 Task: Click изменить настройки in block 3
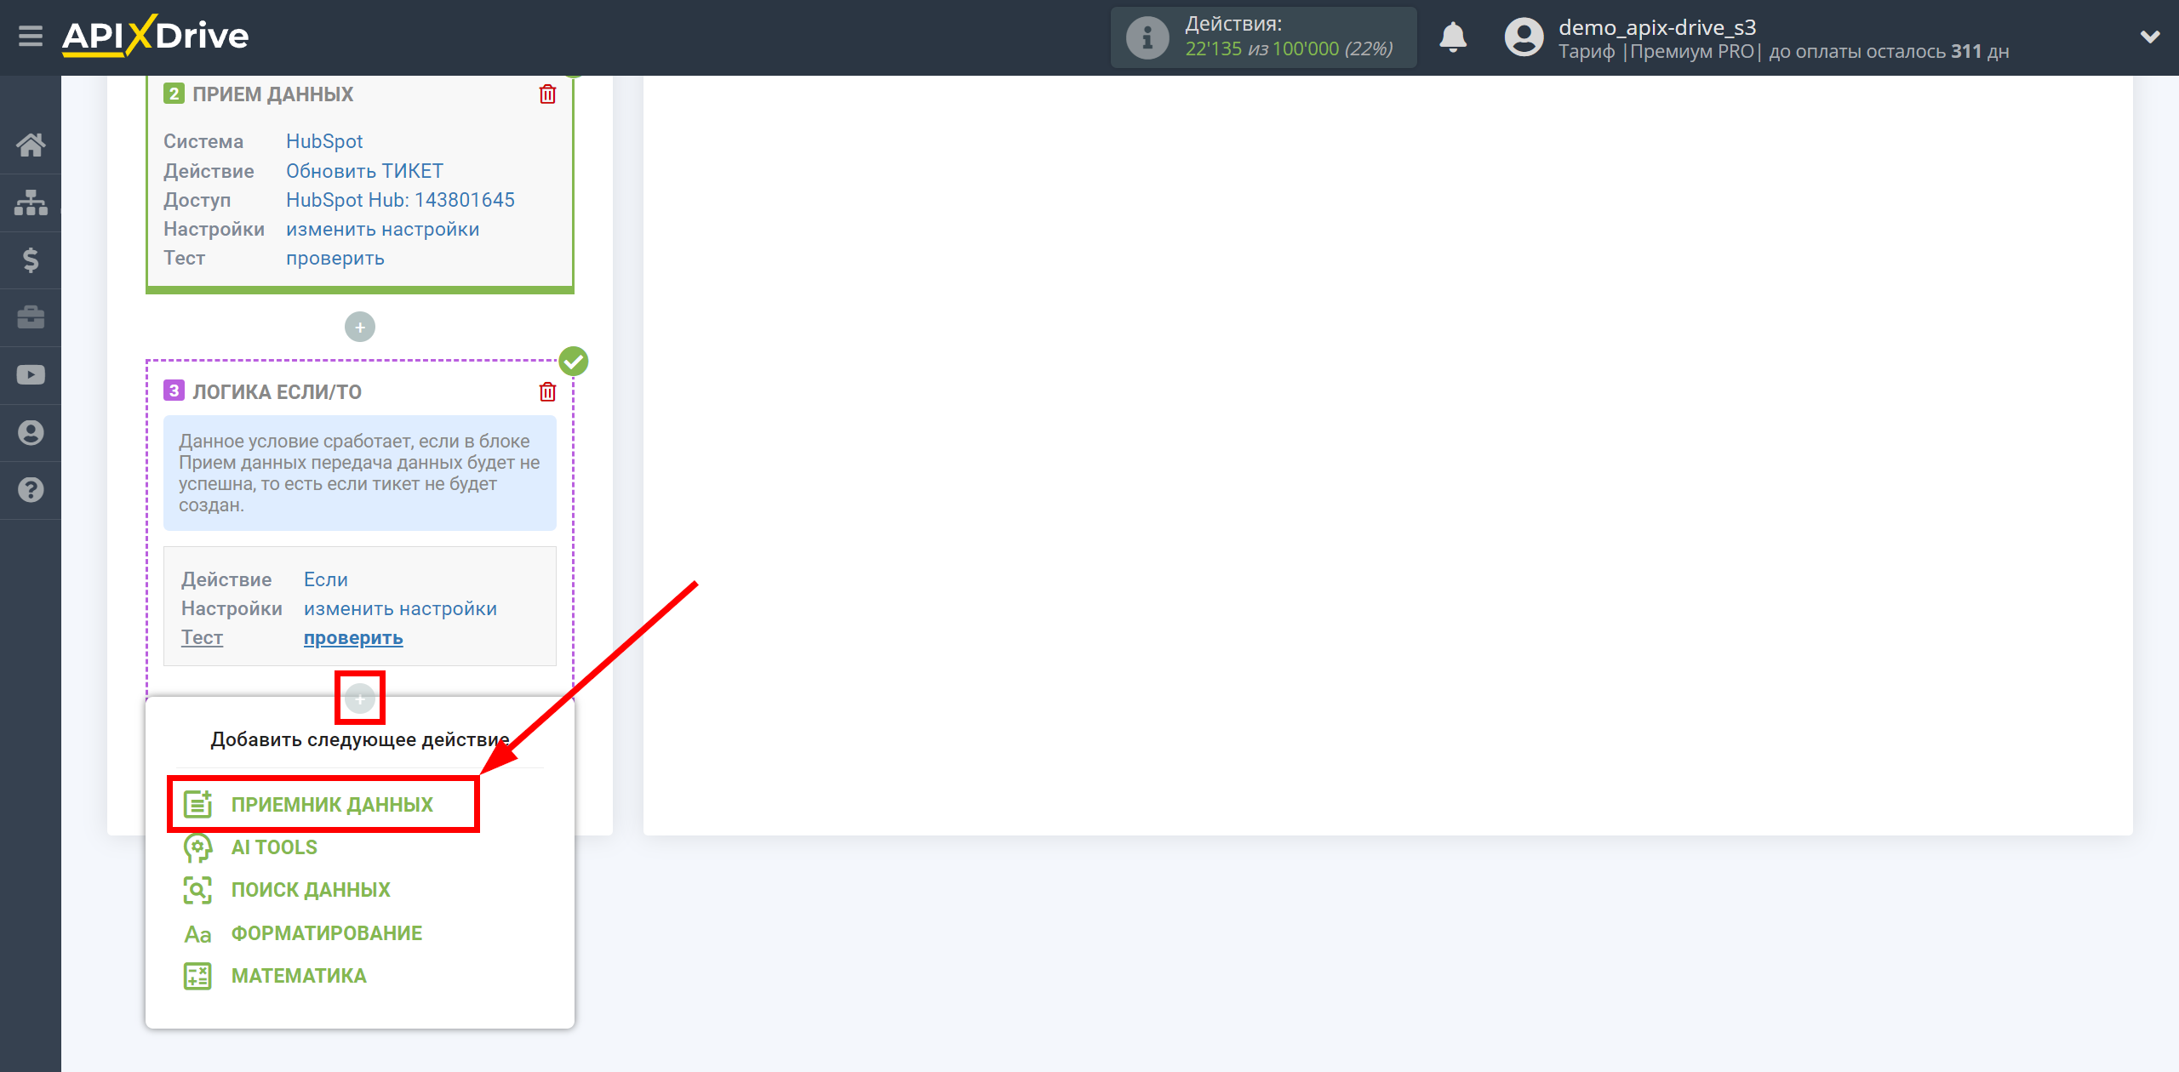click(400, 608)
